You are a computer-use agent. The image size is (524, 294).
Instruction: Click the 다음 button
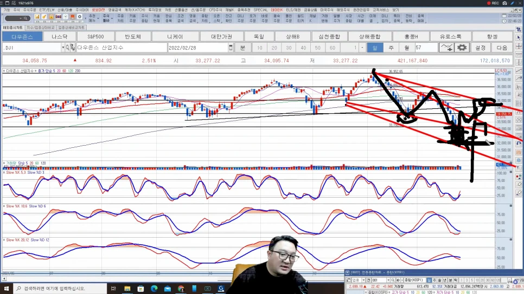click(x=502, y=48)
